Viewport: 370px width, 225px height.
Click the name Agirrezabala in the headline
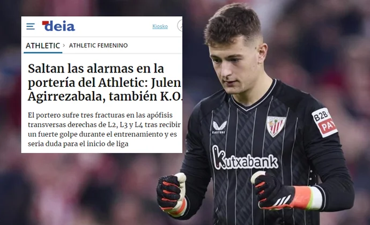66,96
